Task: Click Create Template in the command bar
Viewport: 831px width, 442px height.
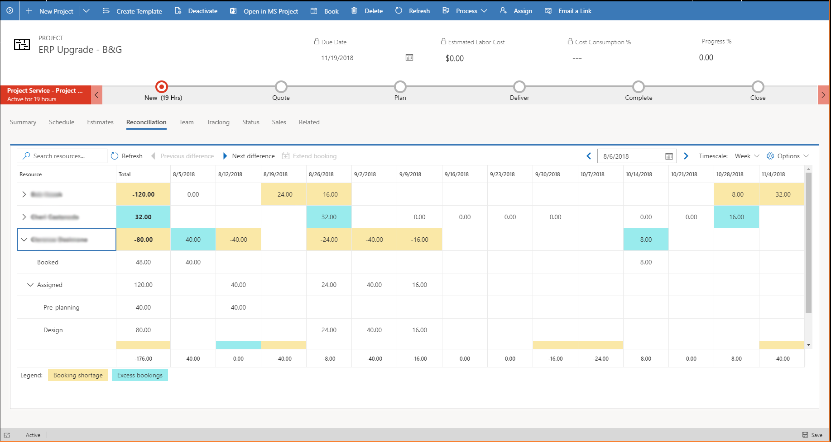Action: tap(132, 11)
